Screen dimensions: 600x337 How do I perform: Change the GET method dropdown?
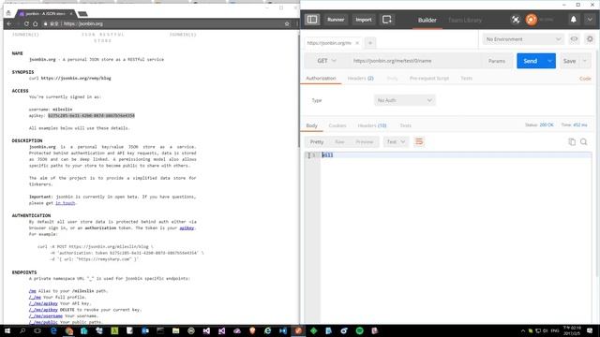(x=326, y=61)
